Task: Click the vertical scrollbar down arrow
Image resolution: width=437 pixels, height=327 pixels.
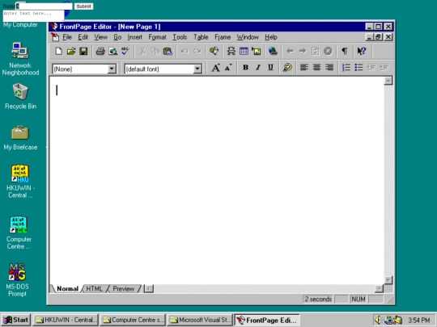Action: (388, 279)
